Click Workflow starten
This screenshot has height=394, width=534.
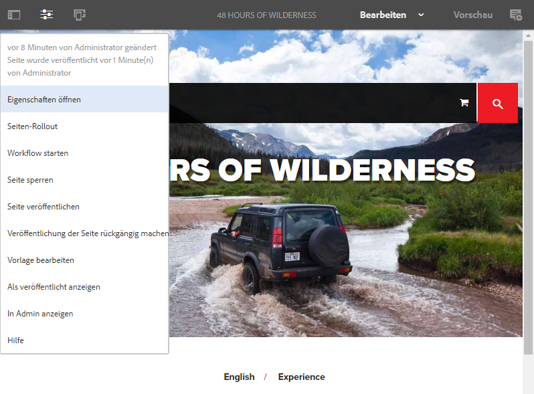(84, 153)
